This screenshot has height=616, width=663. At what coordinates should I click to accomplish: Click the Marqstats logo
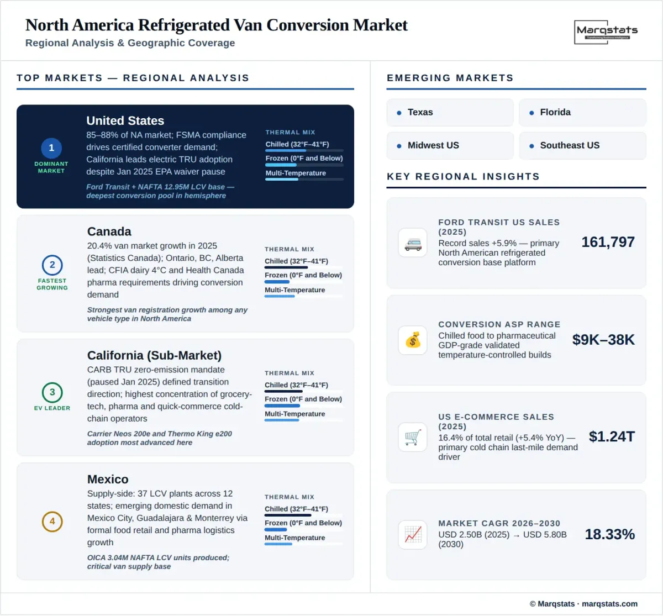point(607,31)
